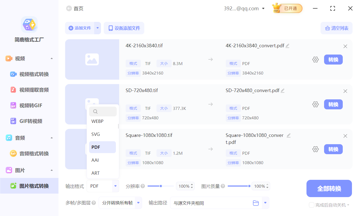Click the format list search box

click(103, 111)
